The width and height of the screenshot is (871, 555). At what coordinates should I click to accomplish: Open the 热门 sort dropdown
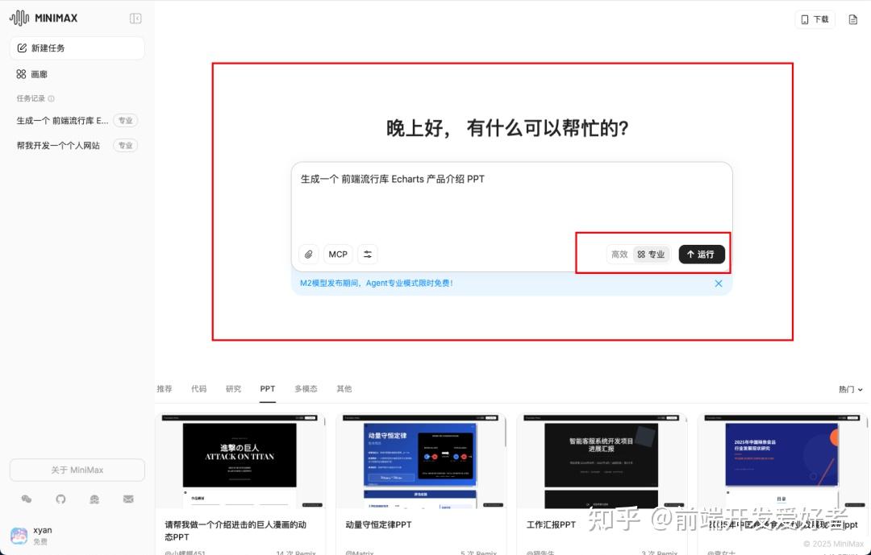pyautogui.click(x=850, y=389)
